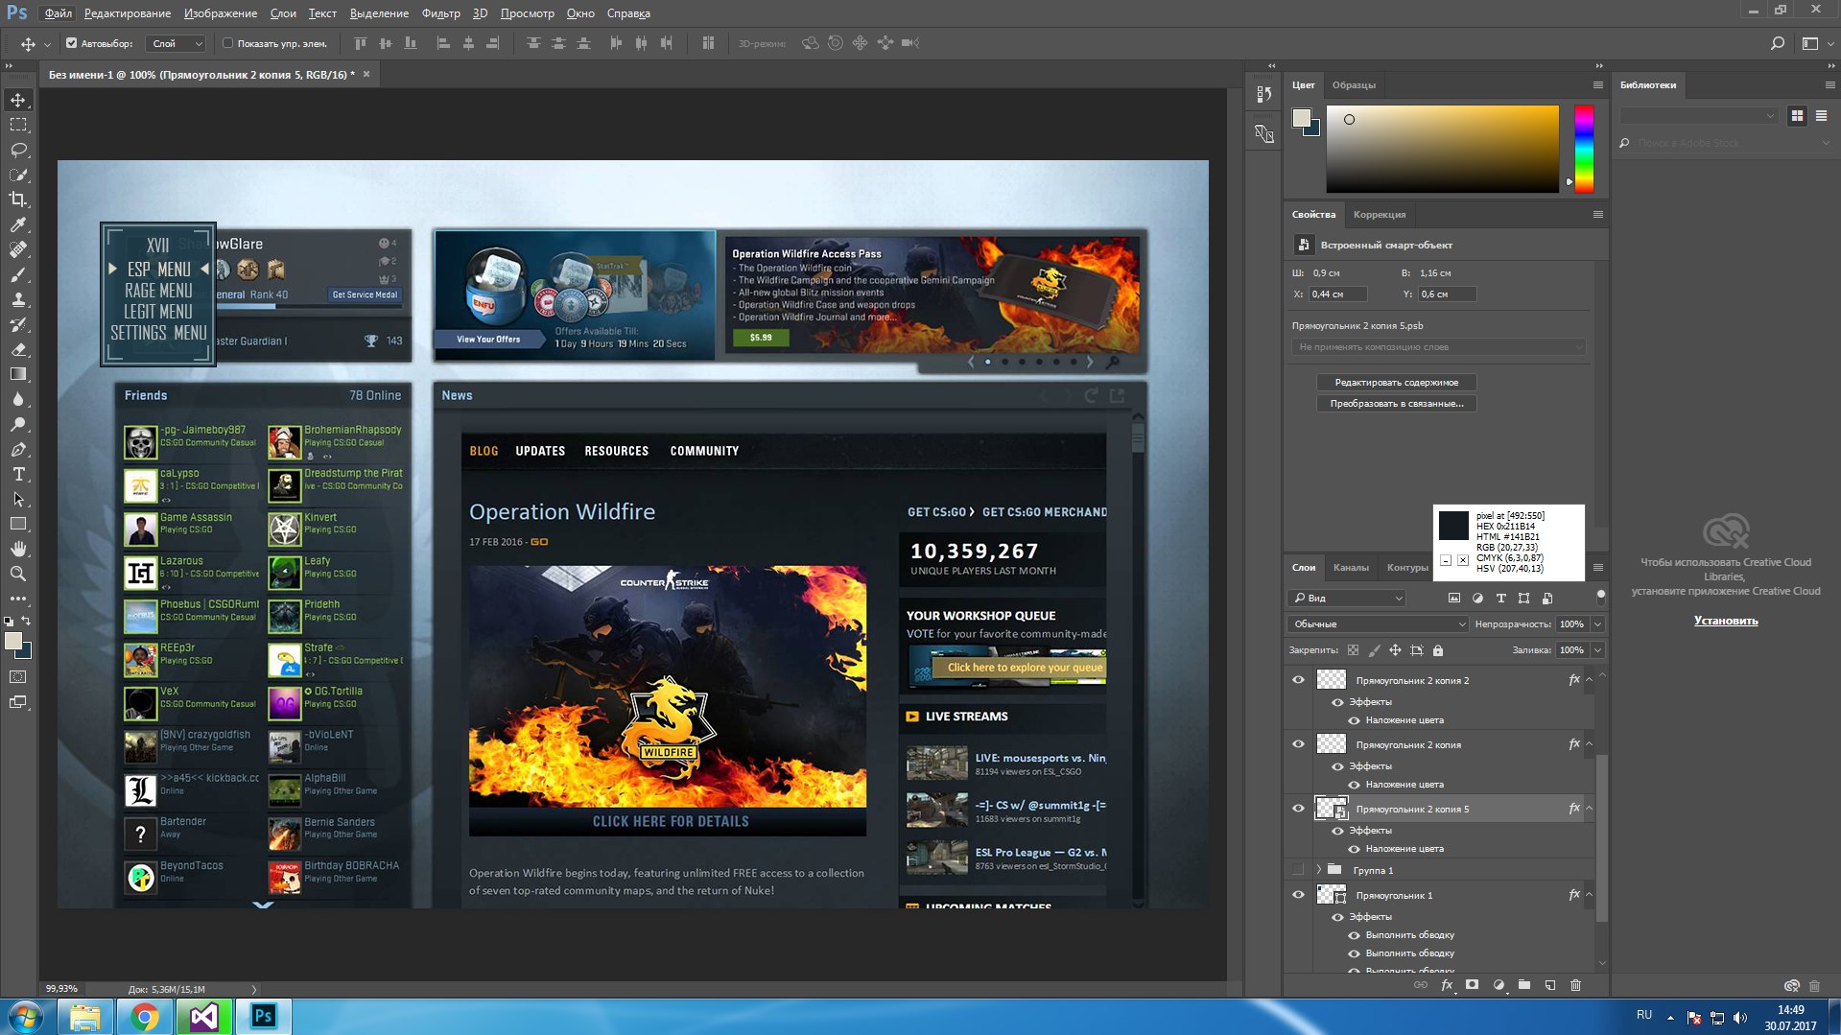The height and width of the screenshot is (1035, 1841).
Task: Open the Не применять композицию слоев dropdown
Action: (x=1438, y=347)
